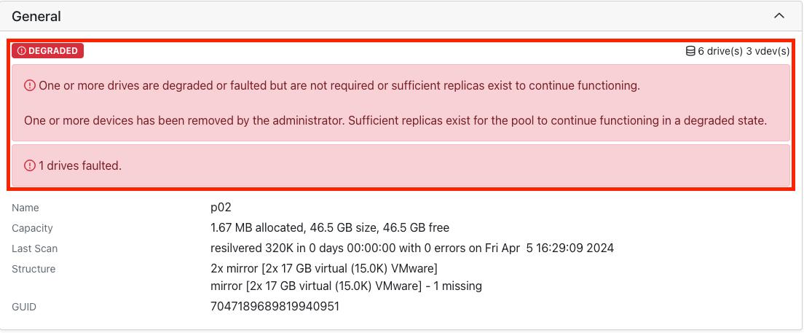
Task: Click the 'Name' field label
Action: coord(25,208)
